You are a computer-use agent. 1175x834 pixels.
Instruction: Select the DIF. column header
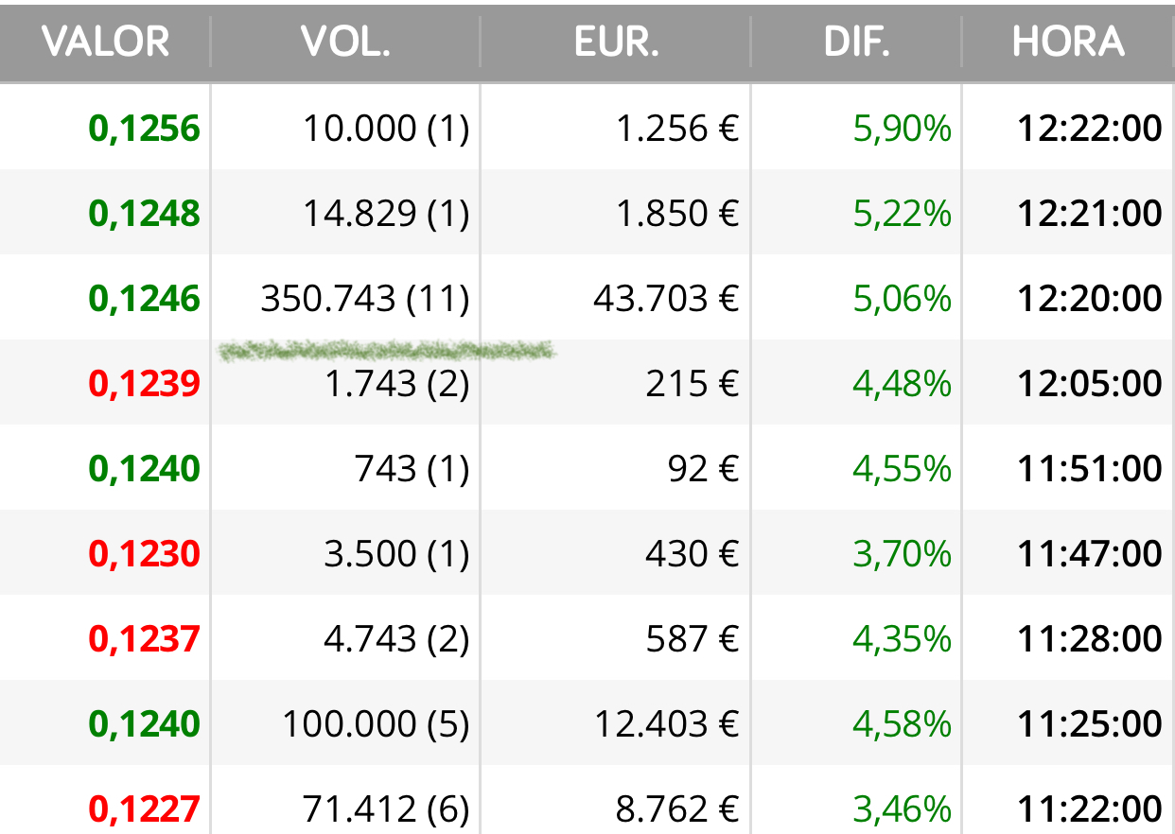pyautogui.click(x=857, y=42)
